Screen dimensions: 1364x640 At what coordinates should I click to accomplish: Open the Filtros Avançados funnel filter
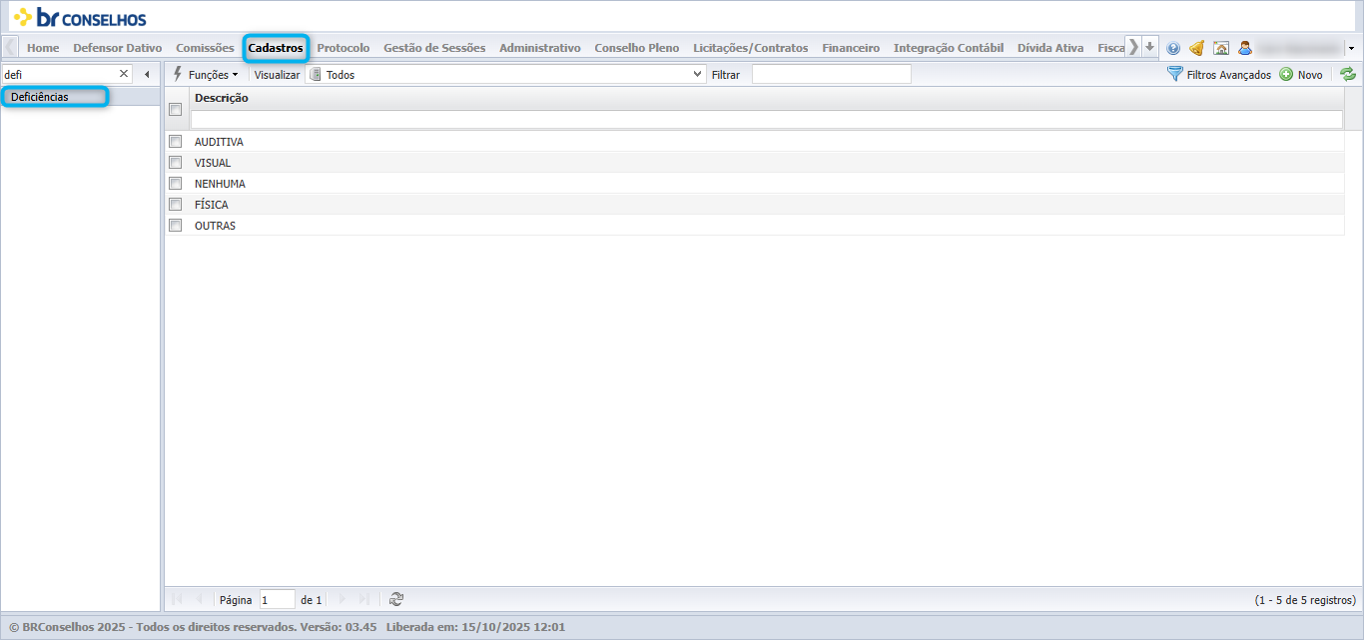point(1219,75)
